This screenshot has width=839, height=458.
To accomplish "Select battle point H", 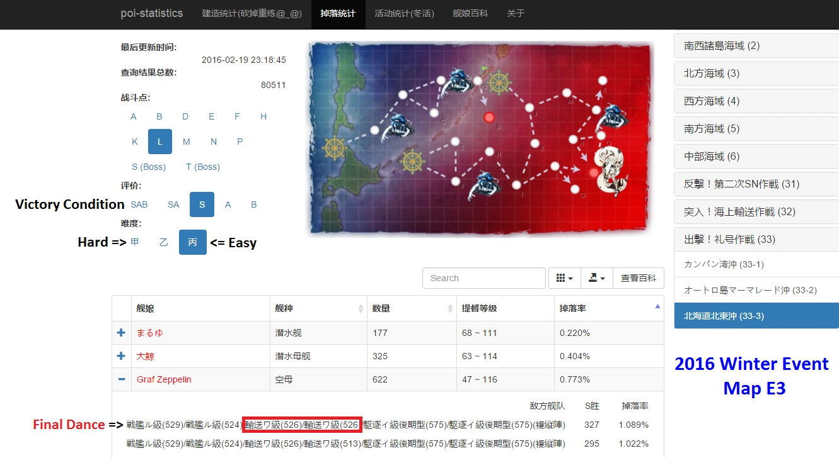I will click(263, 116).
